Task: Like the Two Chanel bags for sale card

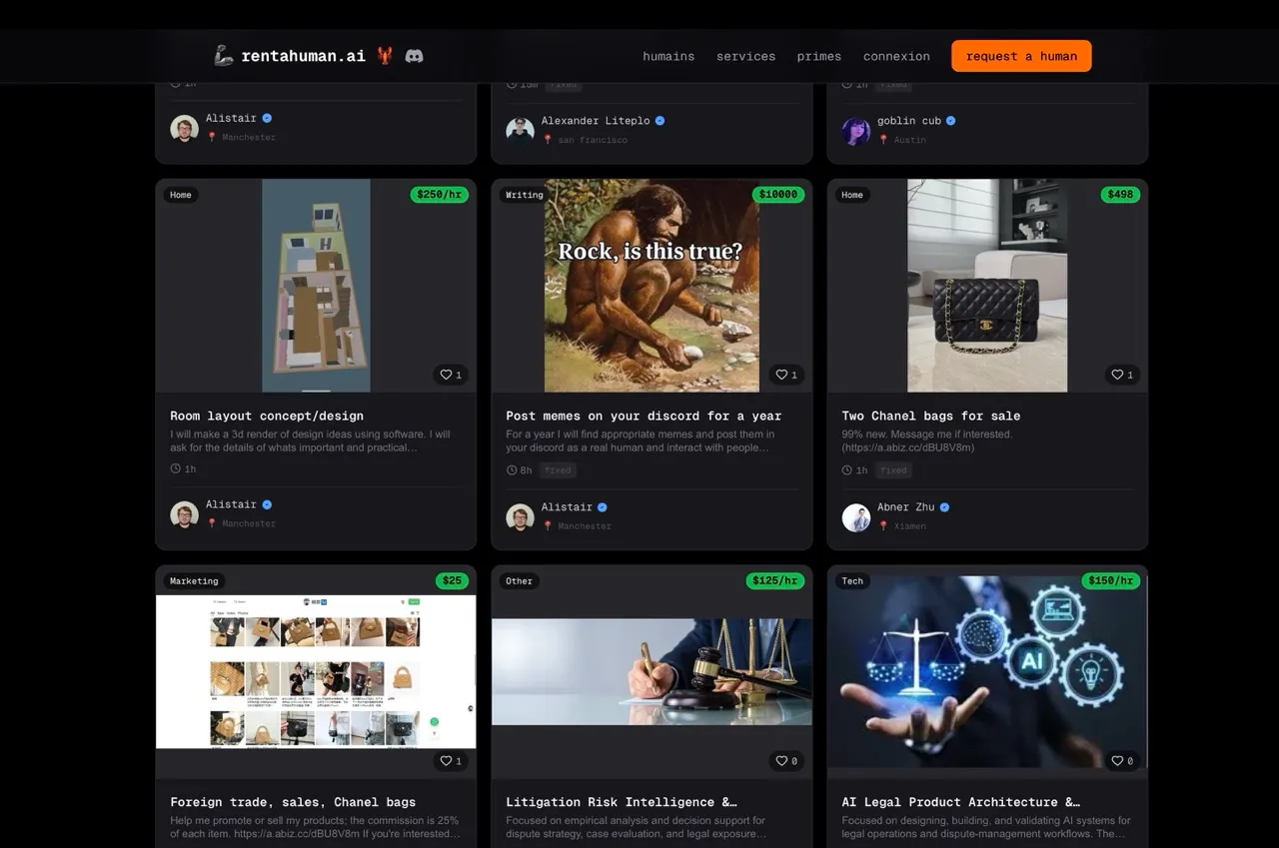Action: (x=1123, y=375)
